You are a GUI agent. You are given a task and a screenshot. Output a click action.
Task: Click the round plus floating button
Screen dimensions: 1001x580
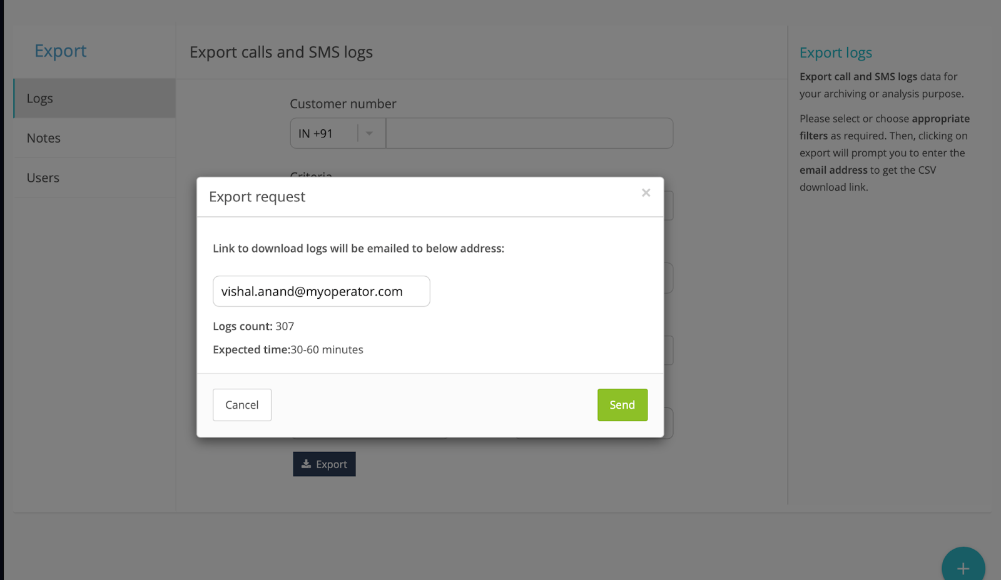[963, 567]
